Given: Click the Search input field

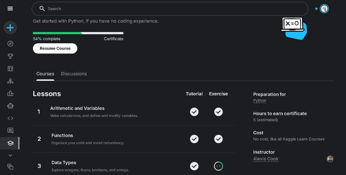Looking at the screenshot, I should [x=170, y=9].
